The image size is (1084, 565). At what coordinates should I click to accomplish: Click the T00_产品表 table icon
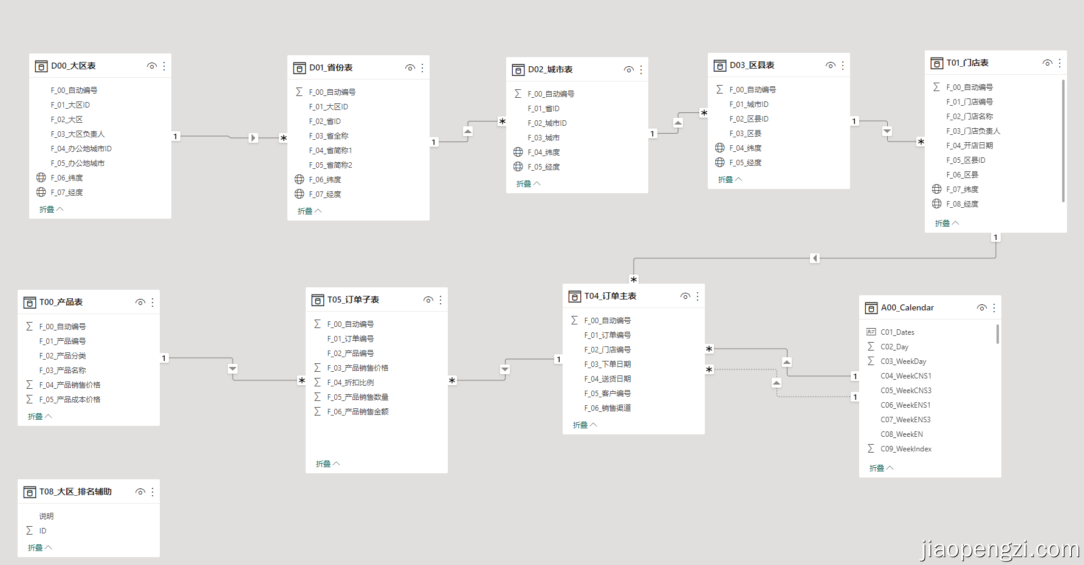pos(30,303)
